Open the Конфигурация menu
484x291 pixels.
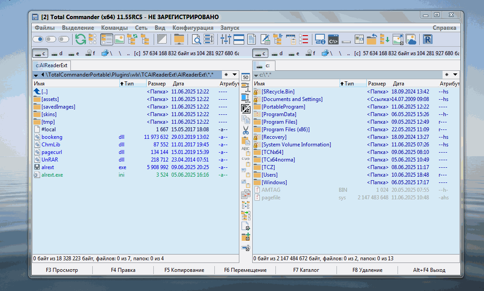point(193,28)
